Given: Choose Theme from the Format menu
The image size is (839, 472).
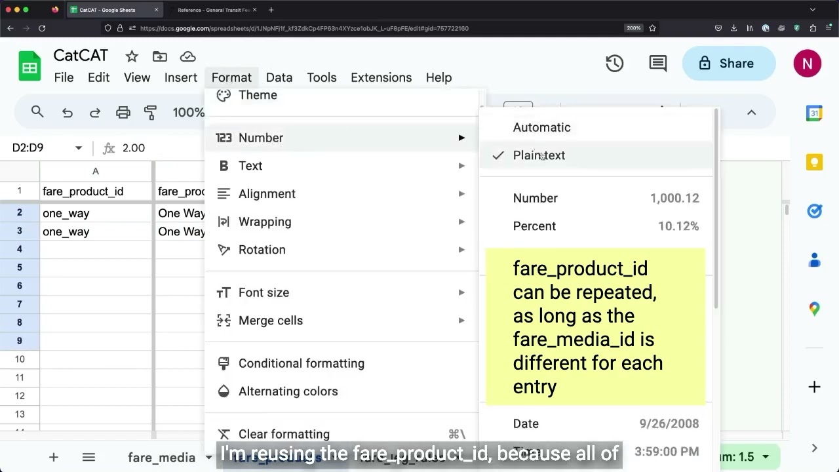Looking at the screenshot, I should click(x=342, y=96).
